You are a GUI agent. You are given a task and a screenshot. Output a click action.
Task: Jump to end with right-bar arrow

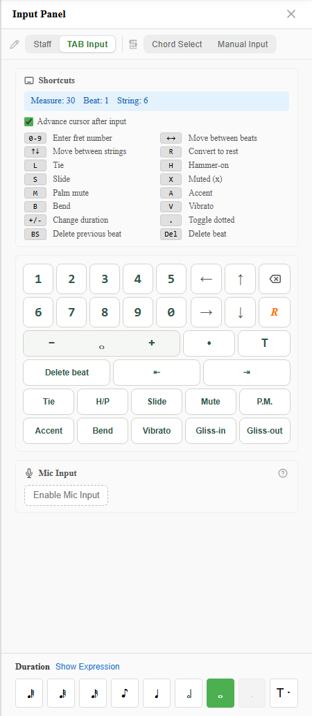pos(246,373)
